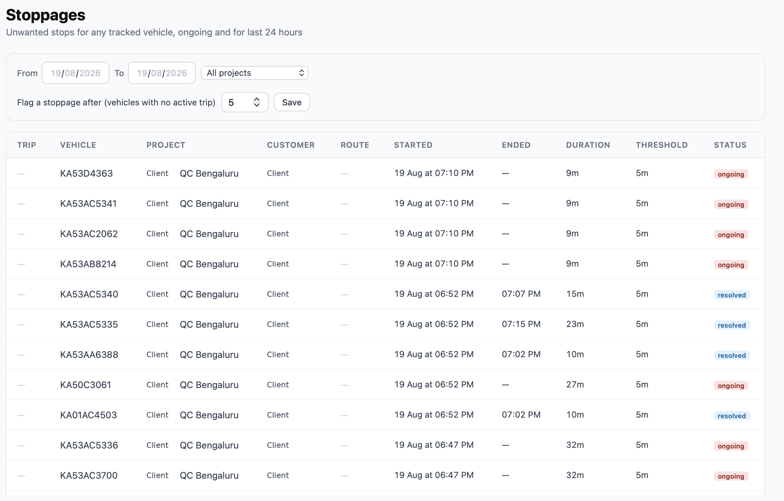The image size is (784, 501).
Task: Click the resolved badge for KA53AC5335
Action: tap(732, 325)
